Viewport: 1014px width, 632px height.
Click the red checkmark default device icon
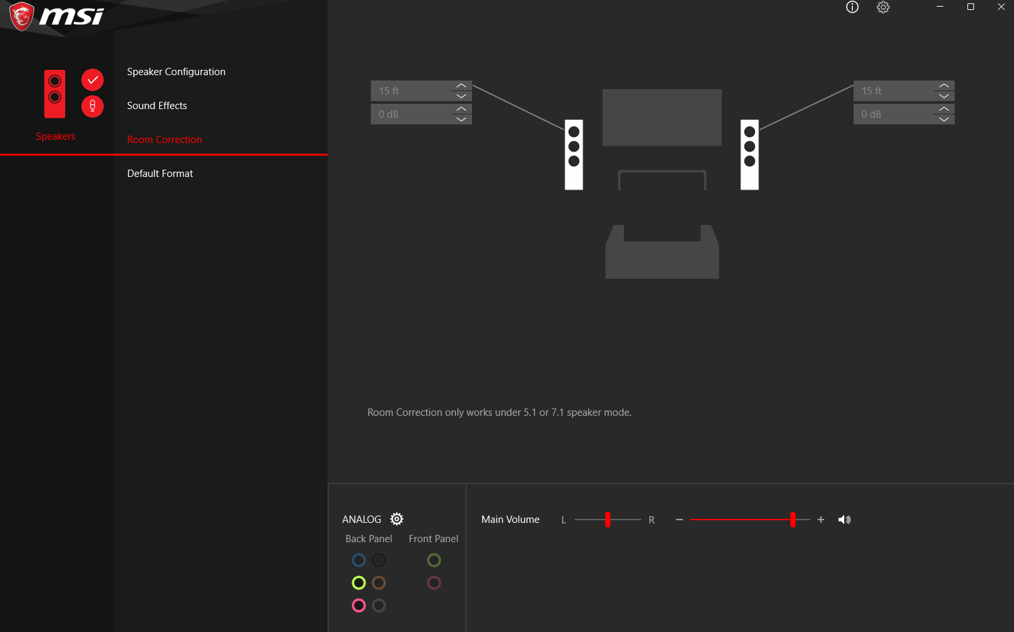[93, 80]
